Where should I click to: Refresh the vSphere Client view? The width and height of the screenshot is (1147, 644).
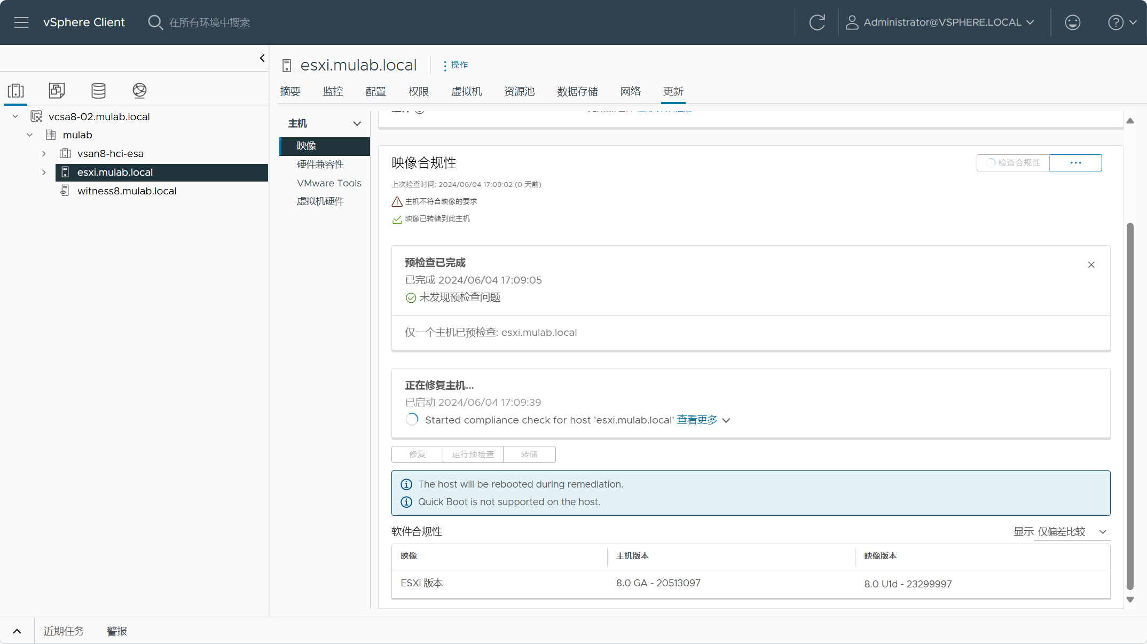click(817, 22)
